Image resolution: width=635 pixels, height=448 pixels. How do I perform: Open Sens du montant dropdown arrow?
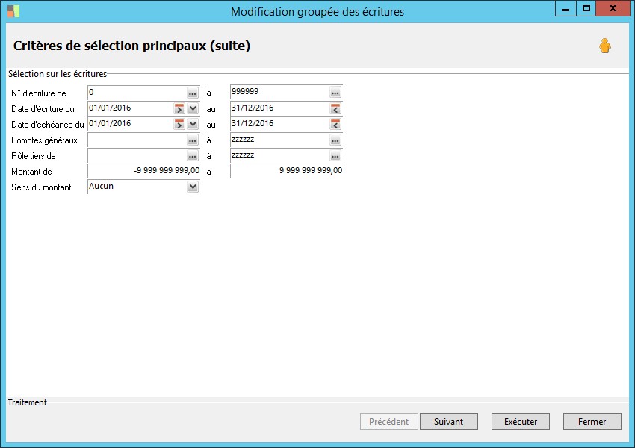point(193,187)
